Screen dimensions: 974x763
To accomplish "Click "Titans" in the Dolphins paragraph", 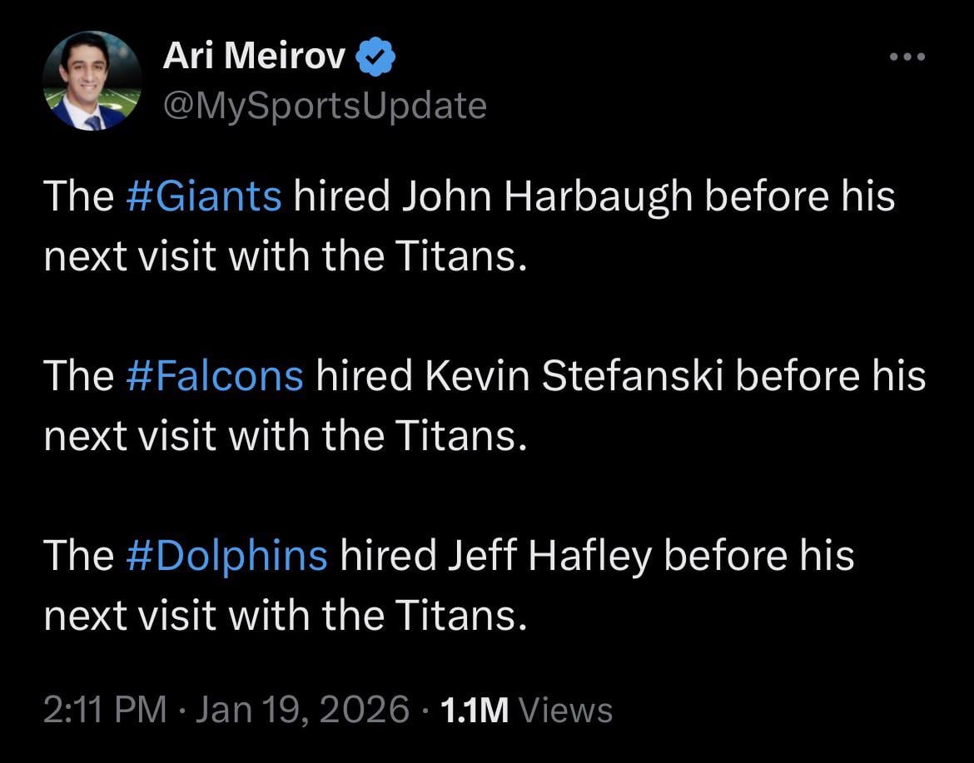I will pyautogui.click(x=460, y=616).
